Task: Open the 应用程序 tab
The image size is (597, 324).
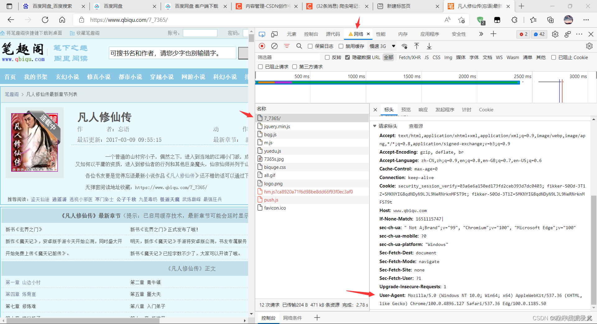Action: pyautogui.click(x=429, y=34)
